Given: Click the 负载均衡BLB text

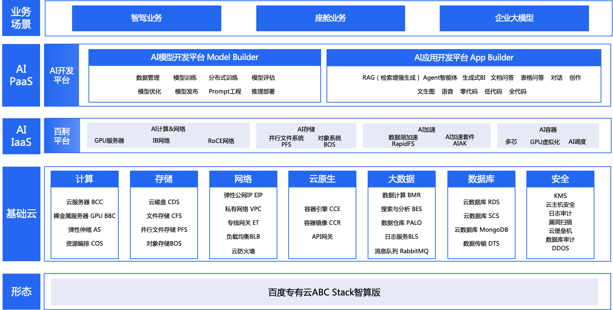Looking at the screenshot, I should tap(243, 237).
